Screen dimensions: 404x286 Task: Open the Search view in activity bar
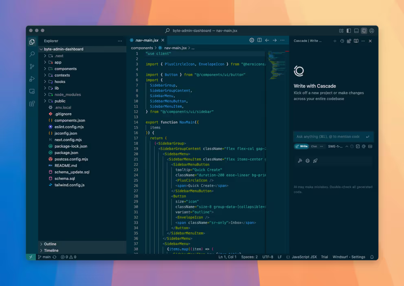point(32,54)
